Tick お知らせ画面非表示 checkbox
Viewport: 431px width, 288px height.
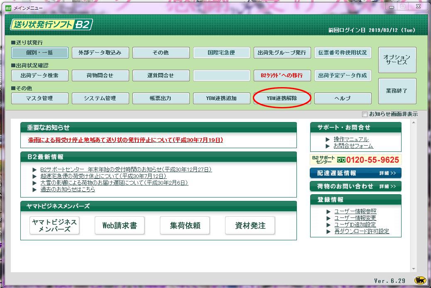pos(365,114)
